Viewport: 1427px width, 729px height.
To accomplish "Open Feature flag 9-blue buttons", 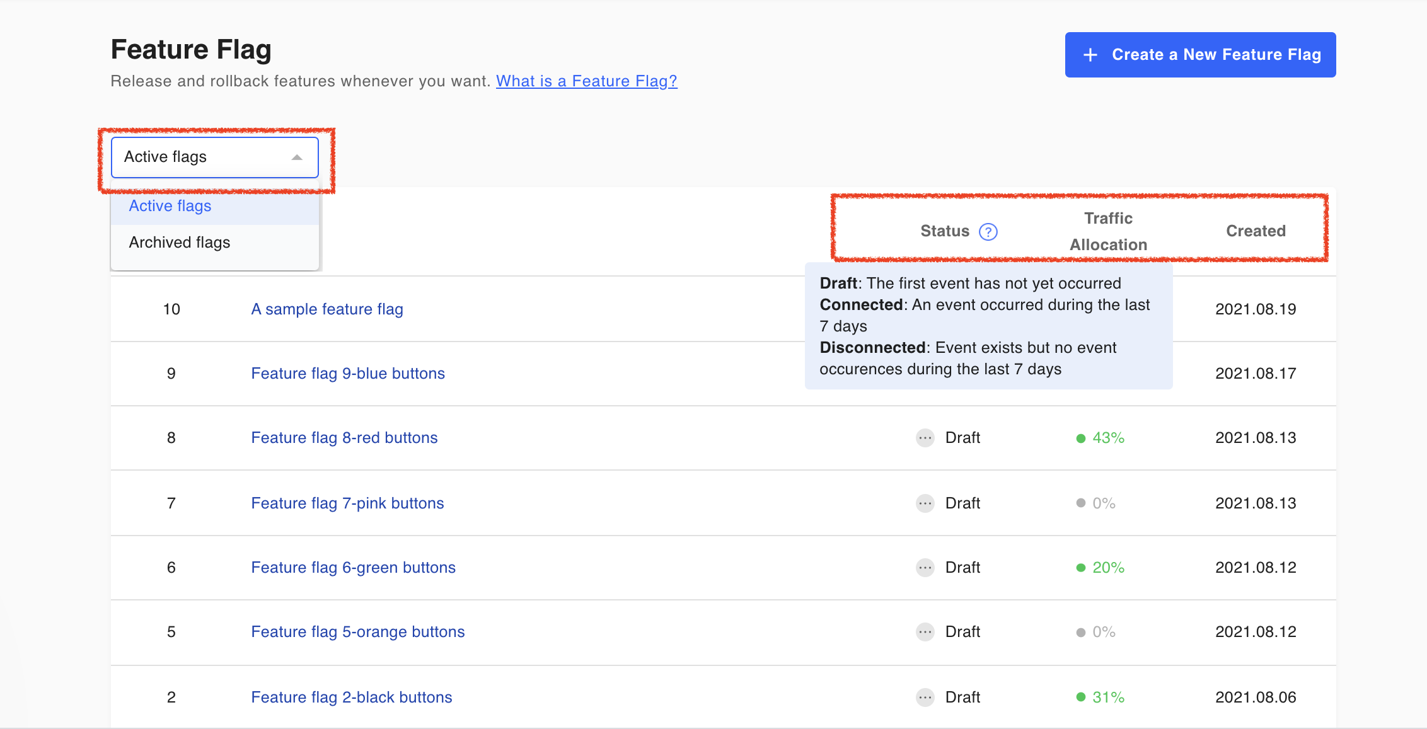I will click(348, 374).
